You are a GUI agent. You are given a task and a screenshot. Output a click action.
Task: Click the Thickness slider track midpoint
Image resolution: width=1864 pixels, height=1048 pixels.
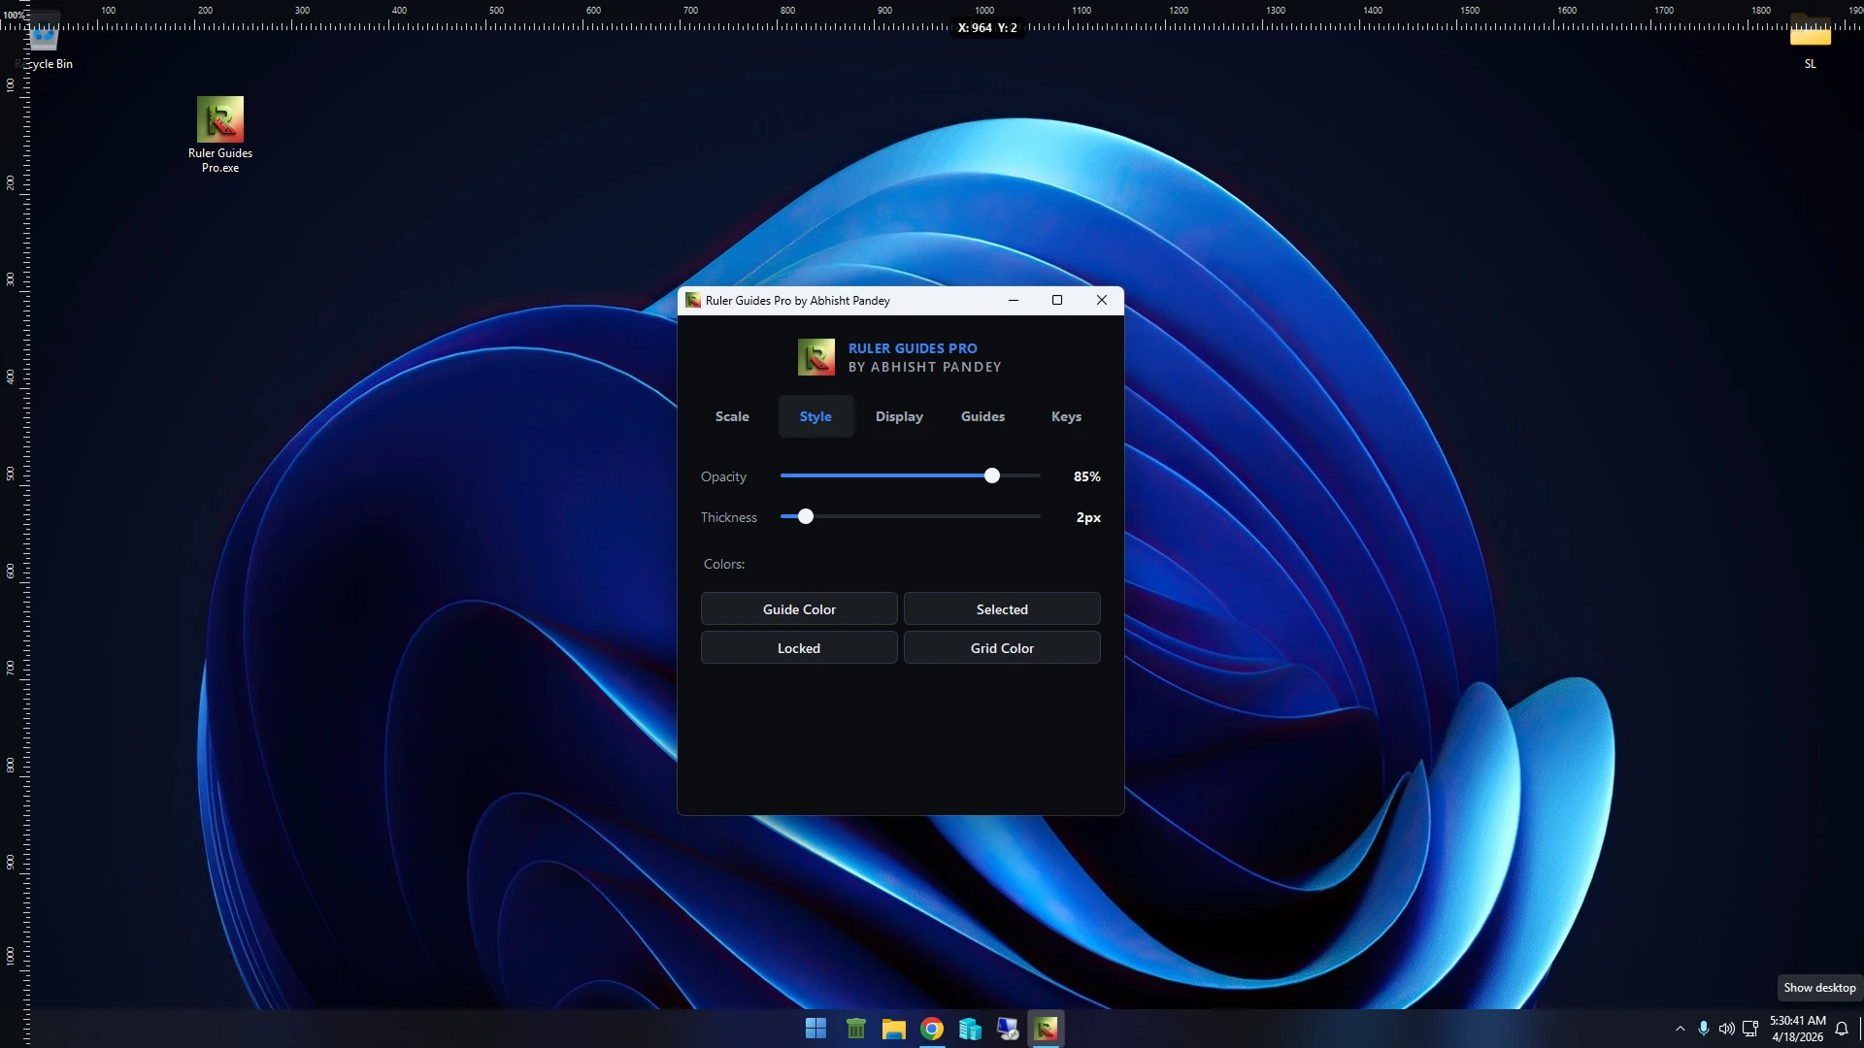point(911,516)
